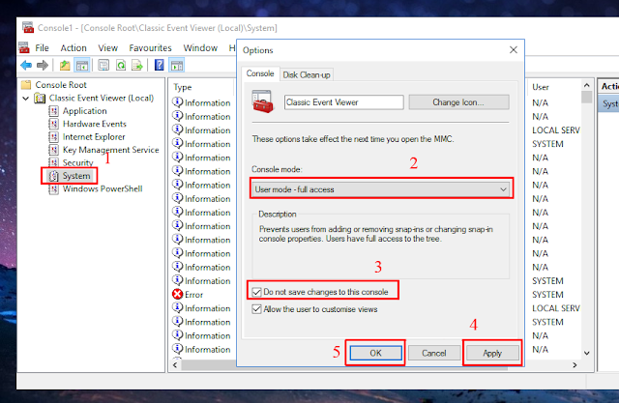
Task: Open the View menu
Action: [107, 48]
